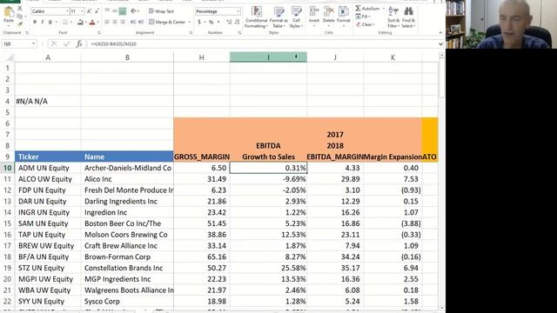Screen dimensions: 557x313
Task: Click the formula bar Enter checkmark
Action: coord(66,43)
